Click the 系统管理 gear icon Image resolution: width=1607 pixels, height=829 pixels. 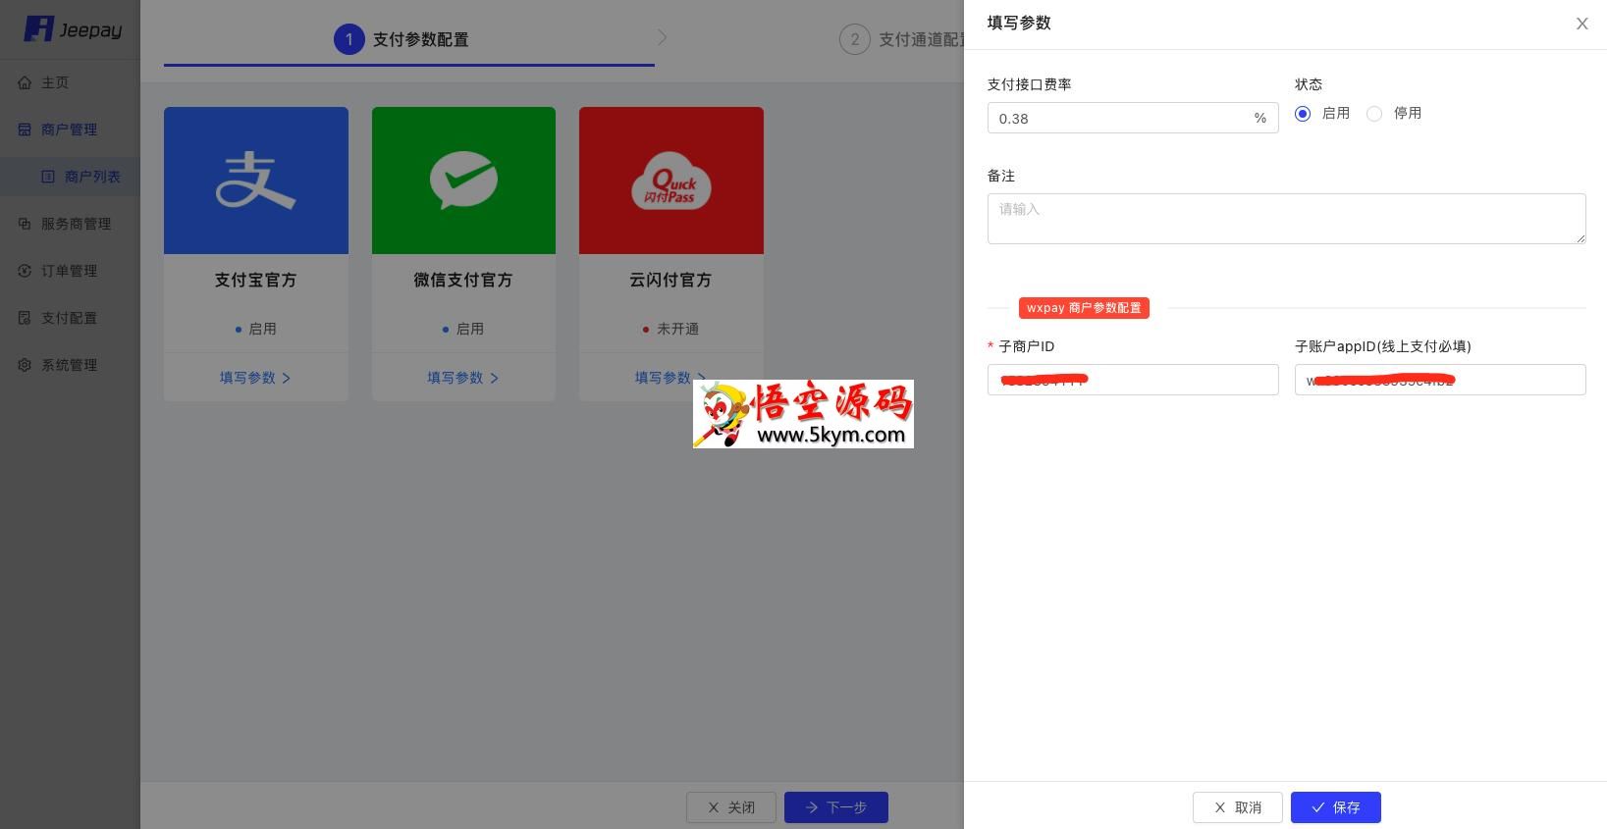(25, 365)
